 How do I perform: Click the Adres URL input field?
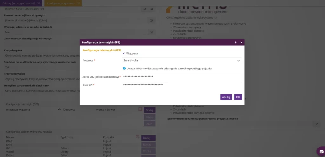182,77
